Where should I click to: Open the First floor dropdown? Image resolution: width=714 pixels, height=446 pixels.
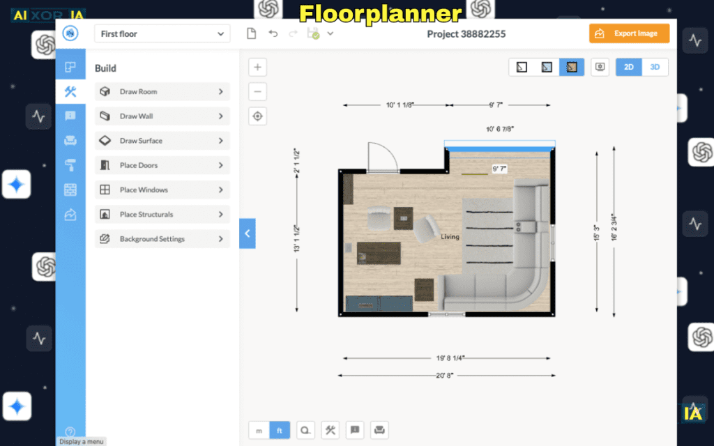coord(162,33)
